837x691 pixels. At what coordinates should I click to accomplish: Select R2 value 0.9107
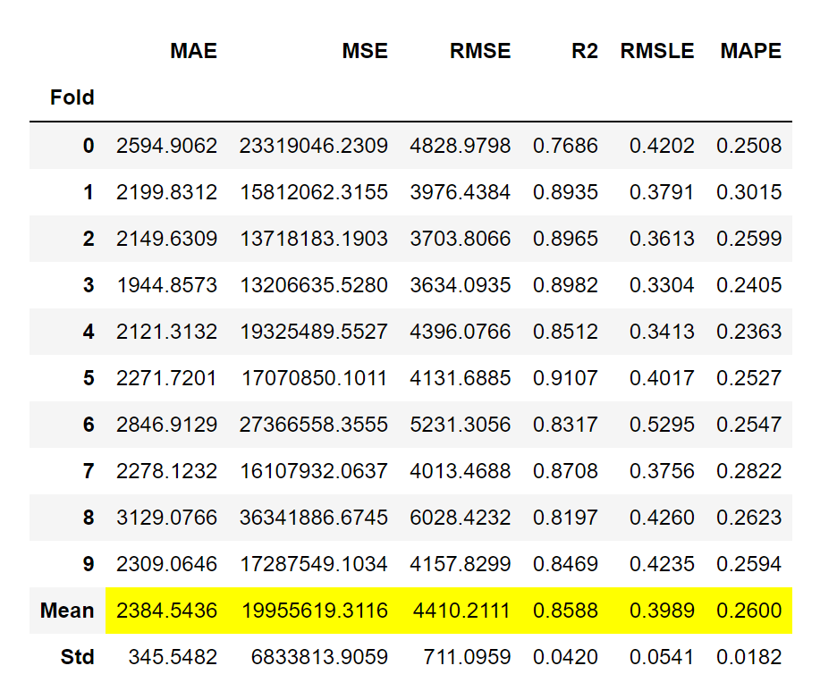point(565,378)
